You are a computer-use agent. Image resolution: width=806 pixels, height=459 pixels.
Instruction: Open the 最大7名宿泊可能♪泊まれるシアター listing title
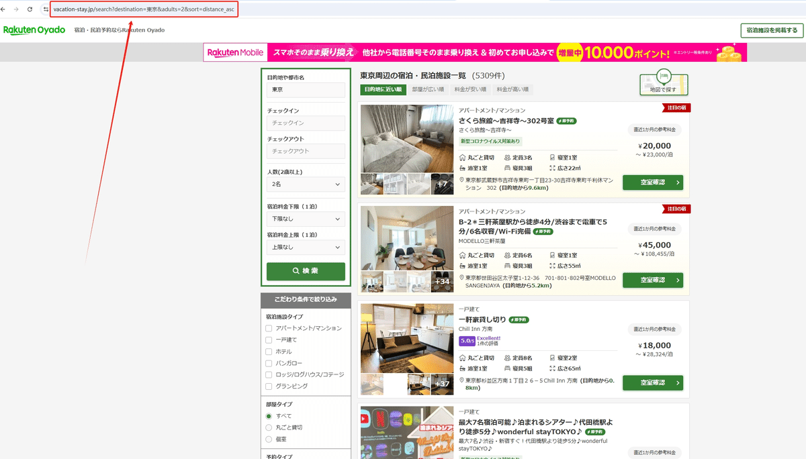tap(536, 427)
